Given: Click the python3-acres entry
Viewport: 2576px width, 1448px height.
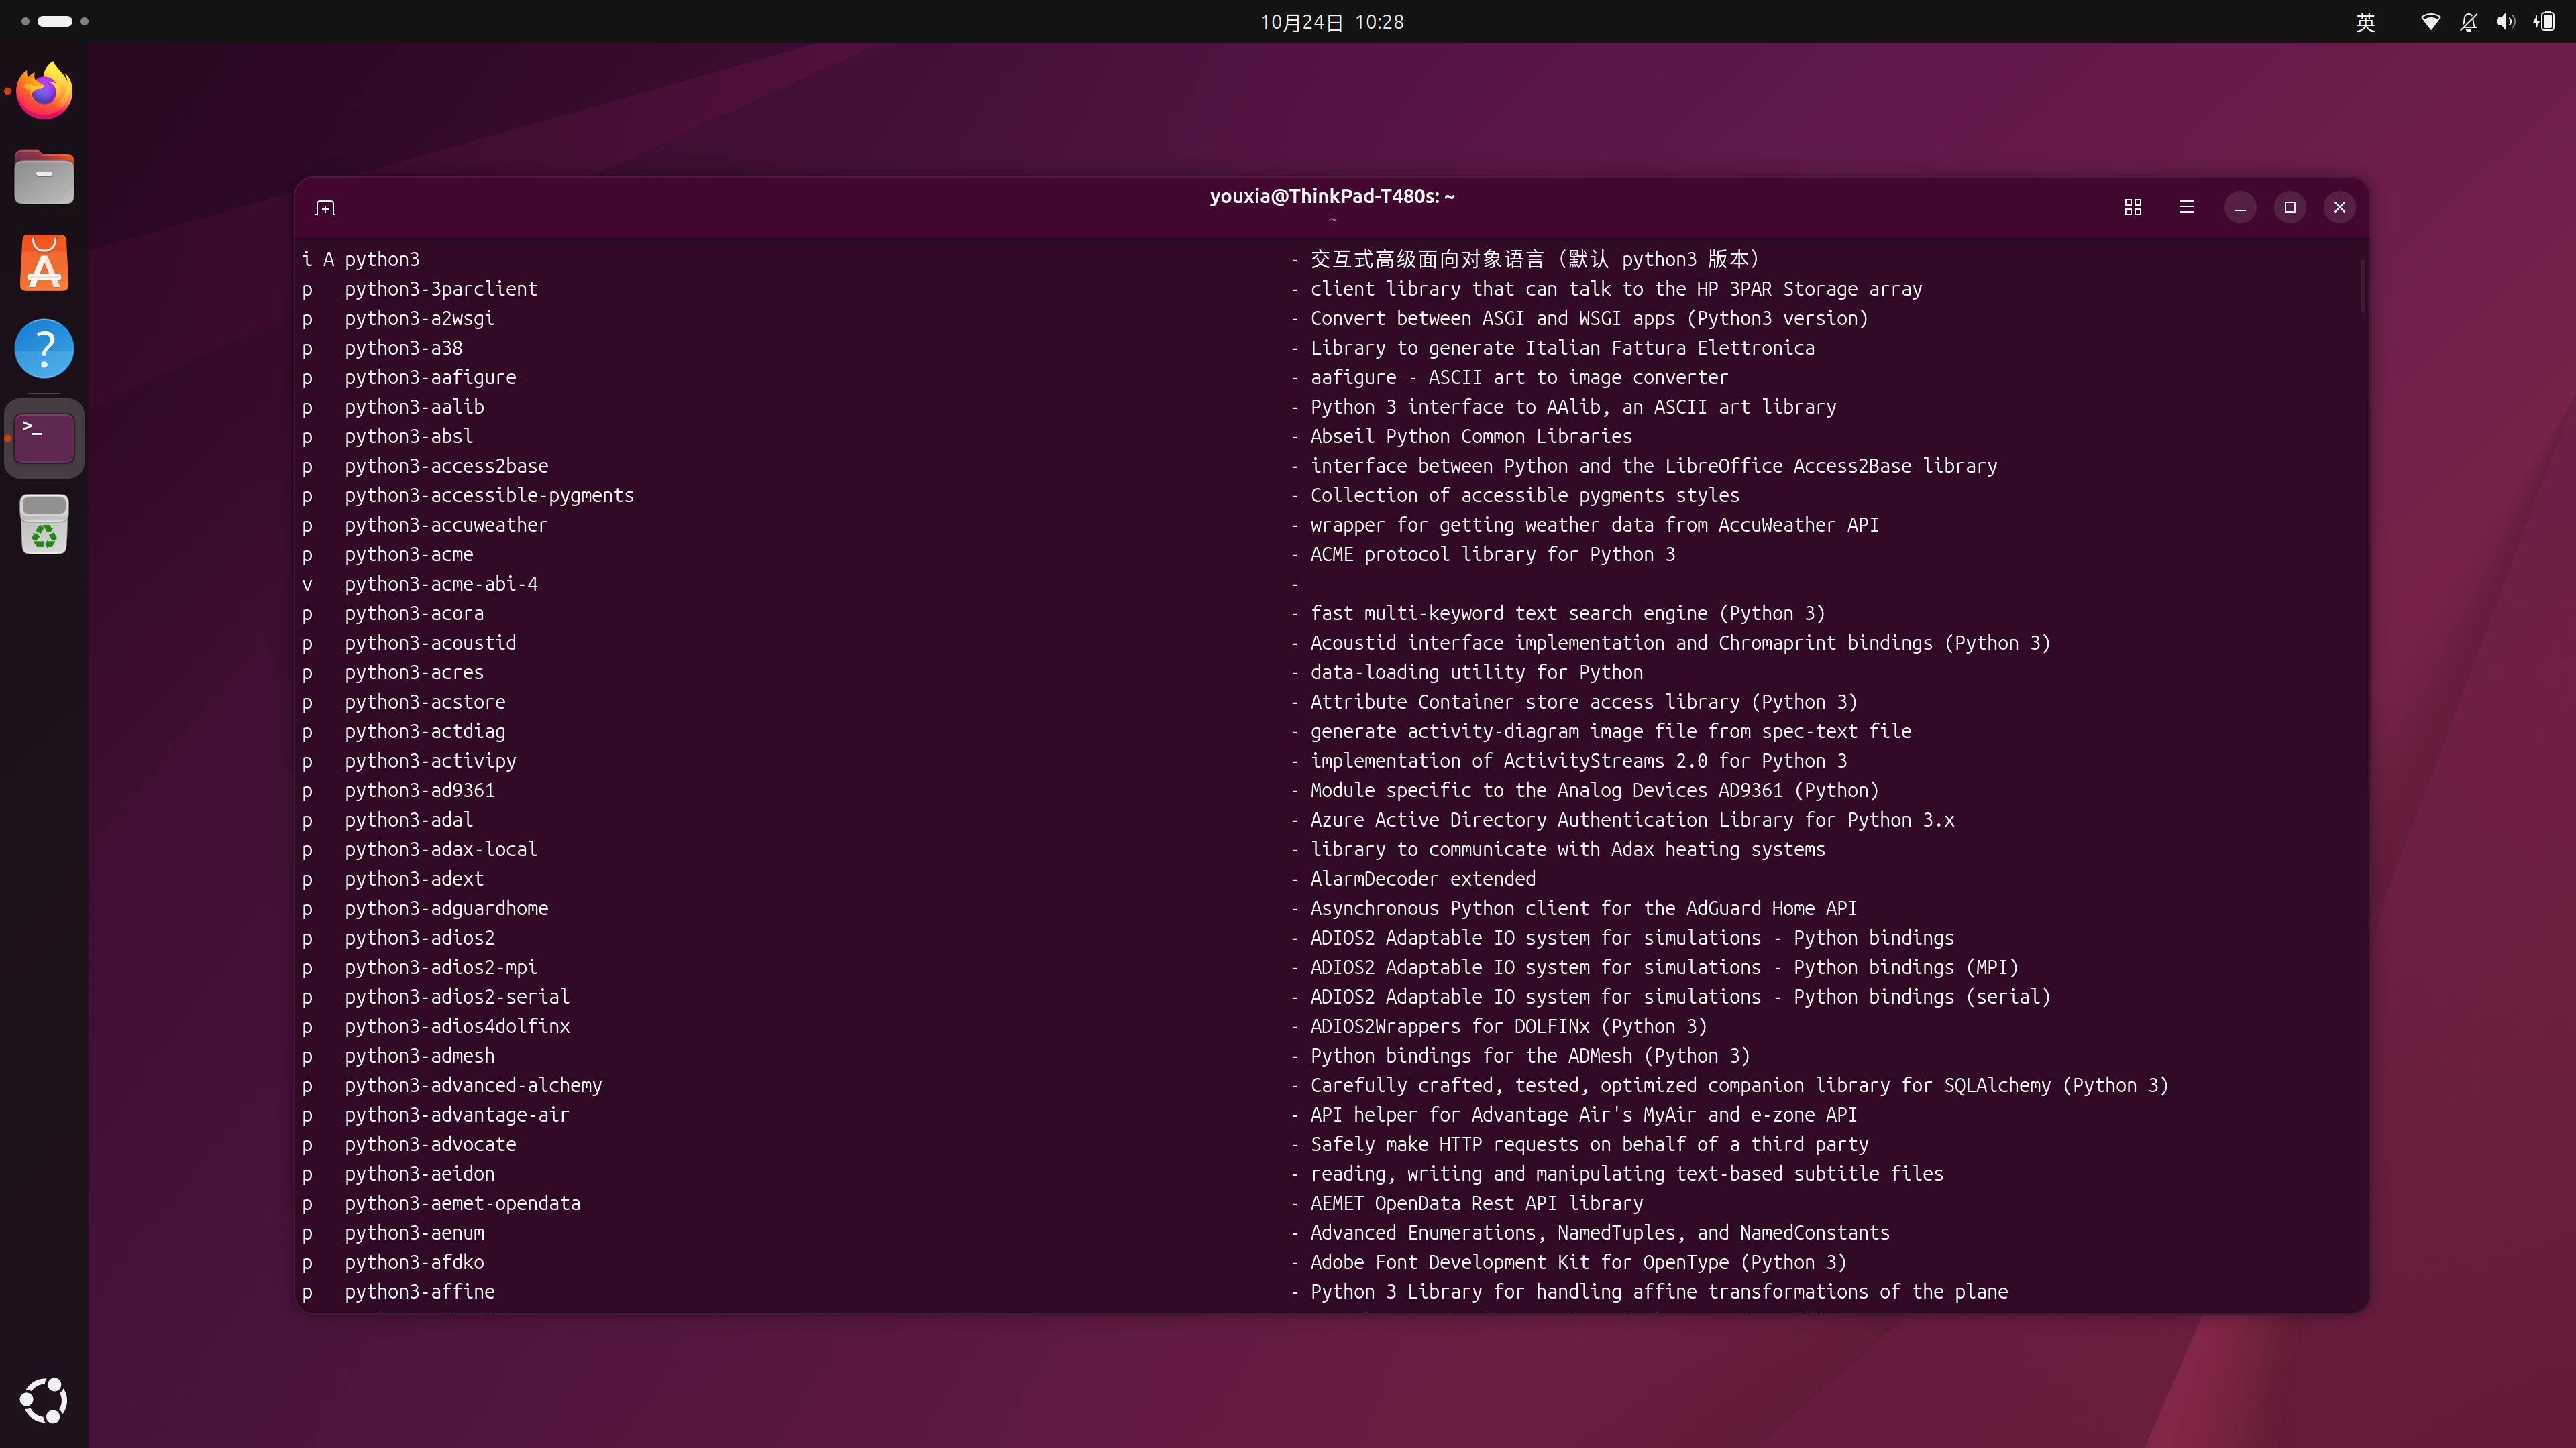Looking at the screenshot, I should coord(414,672).
